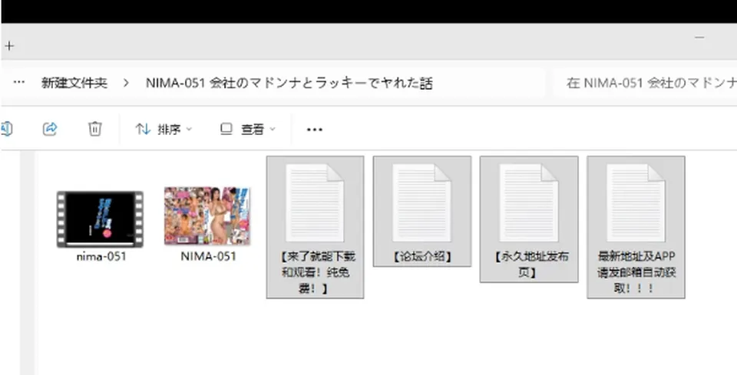Viewport: 737px width, 375px height.
Task: Click the share icon in the toolbar
Action: click(50, 129)
